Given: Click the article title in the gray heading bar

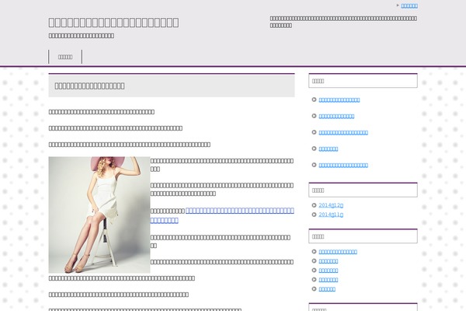Looking at the screenshot, I should tap(89, 86).
